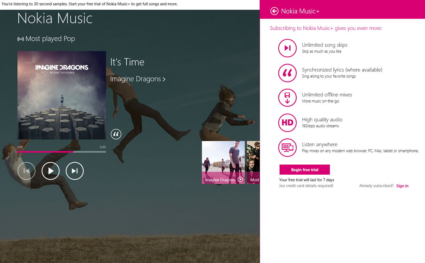Click the Listen anywhere heading

tap(320, 145)
